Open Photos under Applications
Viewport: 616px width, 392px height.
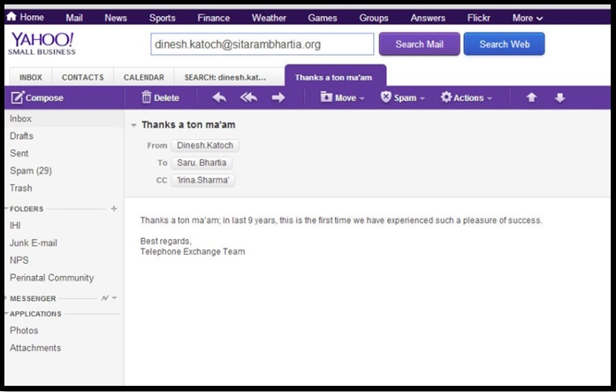click(24, 330)
